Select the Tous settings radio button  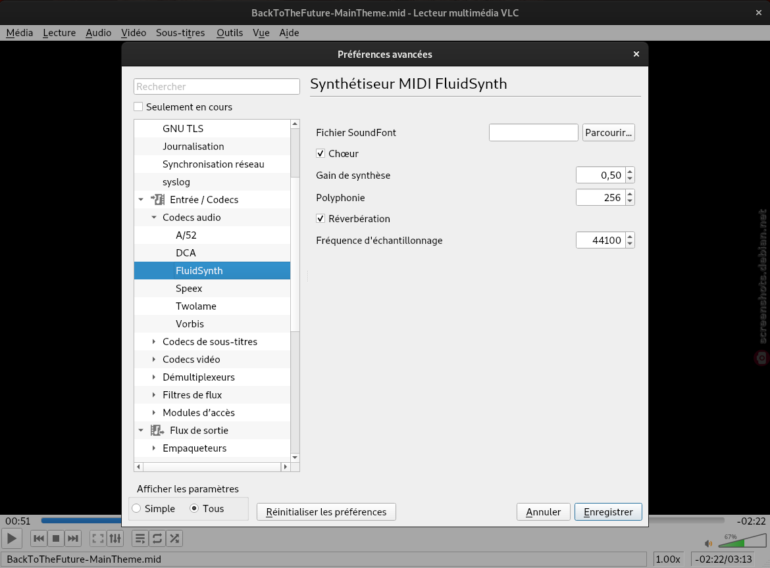(194, 509)
